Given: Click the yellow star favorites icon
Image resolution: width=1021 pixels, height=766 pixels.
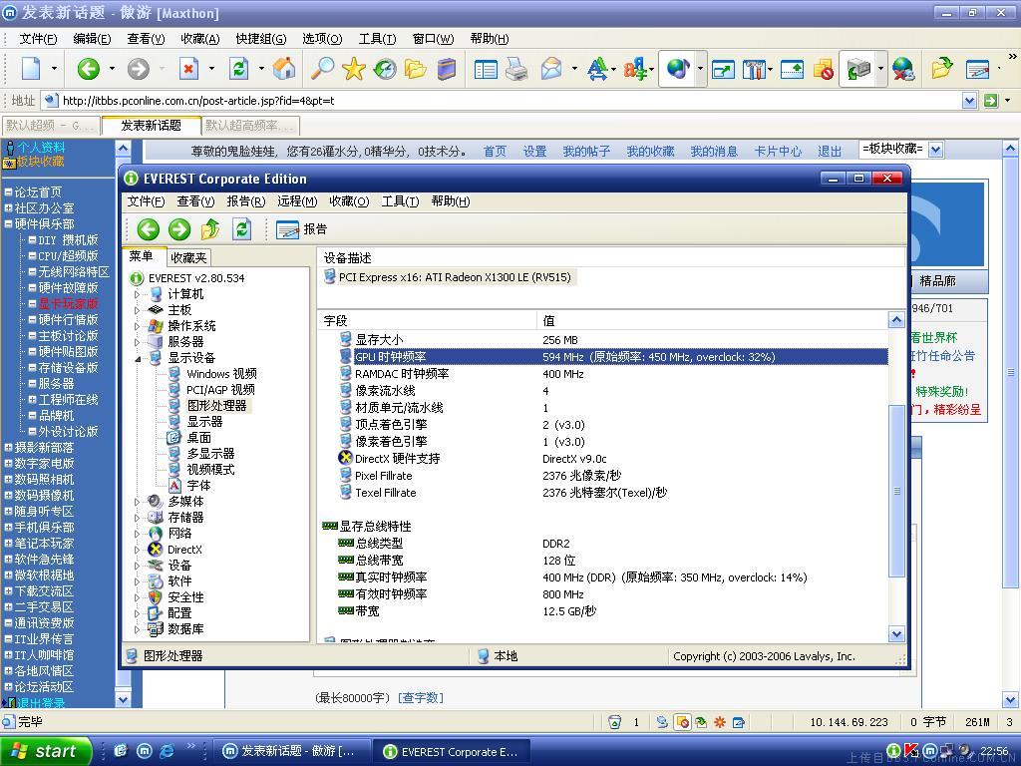Looking at the screenshot, I should click(x=353, y=69).
